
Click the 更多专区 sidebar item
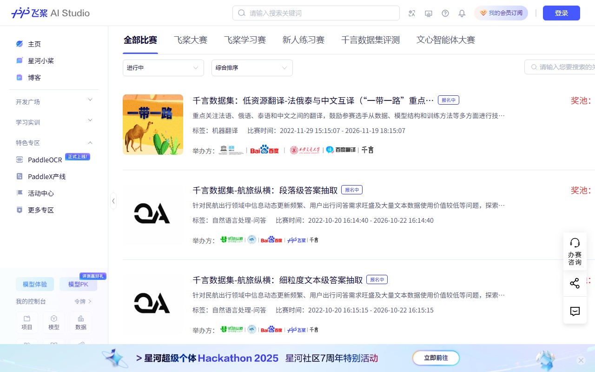tap(42, 210)
